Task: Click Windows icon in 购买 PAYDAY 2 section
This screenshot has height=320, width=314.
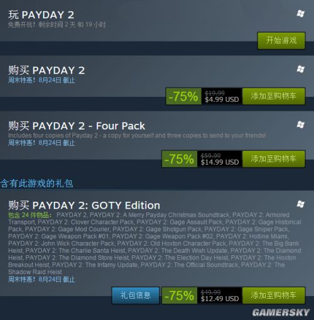Action: [x=301, y=69]
